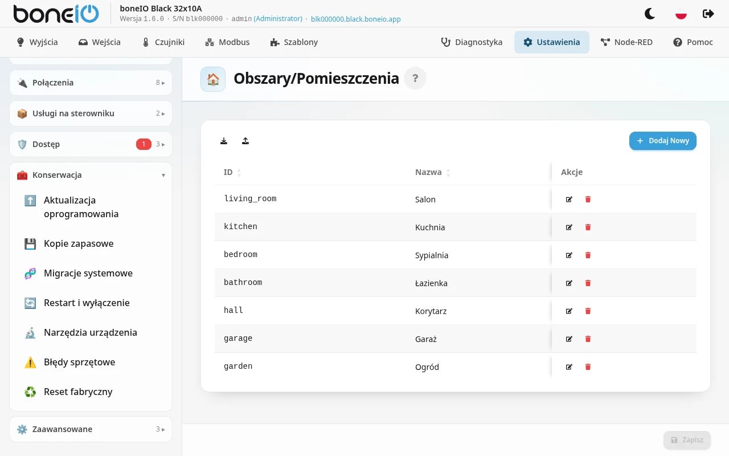The width and height of the screenshot is (729, 456).
Task: Delete the garden area entry
Action: click(x=588, y=367)
